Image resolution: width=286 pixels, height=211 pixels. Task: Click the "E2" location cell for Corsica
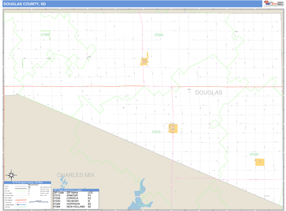(89, 198)
